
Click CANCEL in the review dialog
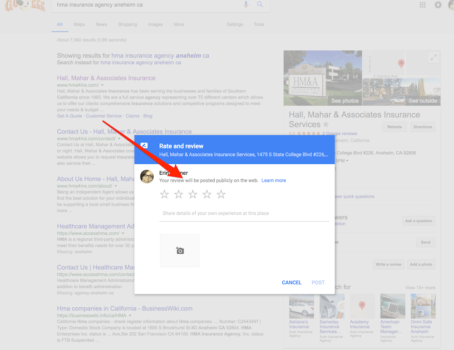[291, 282]
